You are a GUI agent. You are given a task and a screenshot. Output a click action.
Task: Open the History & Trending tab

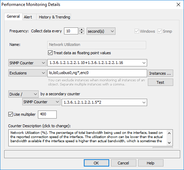pos(55,17)
